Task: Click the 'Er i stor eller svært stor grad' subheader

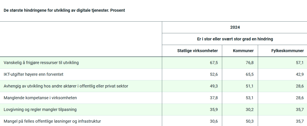Action: coord(235,39)
